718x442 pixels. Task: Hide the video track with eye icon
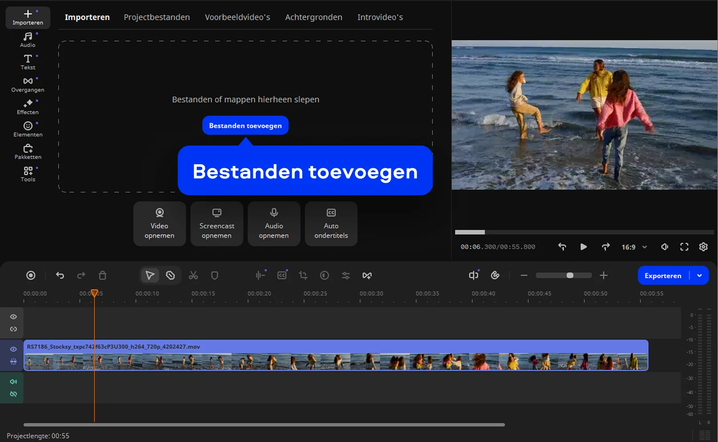pos(13,349)
